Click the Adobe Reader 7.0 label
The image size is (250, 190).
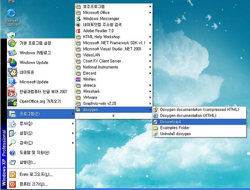[x=98, y=31]
